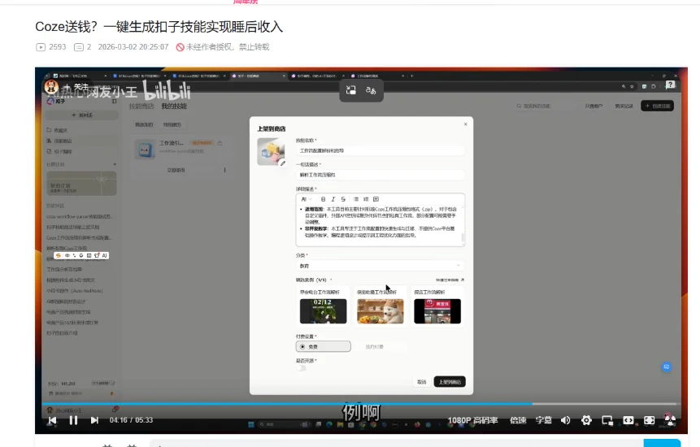Toggle italic formatting in the description editor
The image size is (700, 447).
point(333,199)
